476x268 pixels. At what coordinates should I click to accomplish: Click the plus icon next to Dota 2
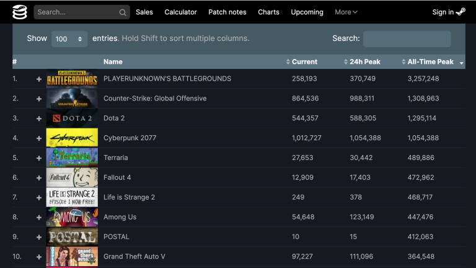[39, 118]
